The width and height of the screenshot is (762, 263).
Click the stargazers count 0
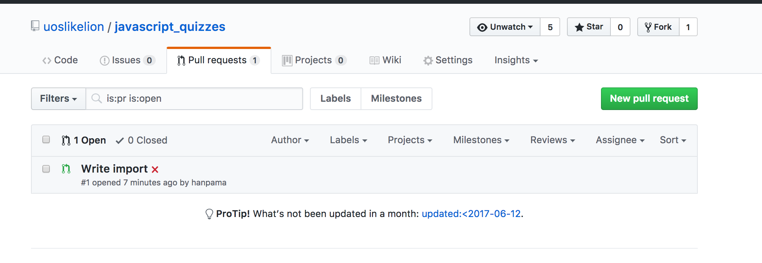620,27
